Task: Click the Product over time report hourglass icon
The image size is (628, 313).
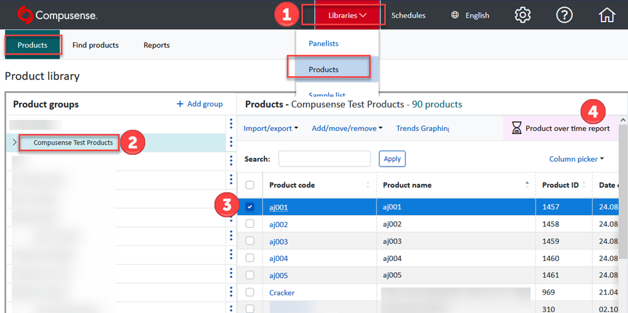Action: [517, 128]
